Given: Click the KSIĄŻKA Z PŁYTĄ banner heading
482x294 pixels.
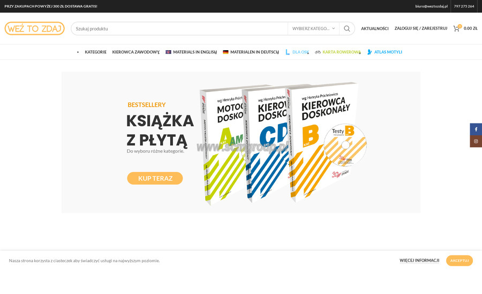Looking at the screenshot, I should click(160, 130).
